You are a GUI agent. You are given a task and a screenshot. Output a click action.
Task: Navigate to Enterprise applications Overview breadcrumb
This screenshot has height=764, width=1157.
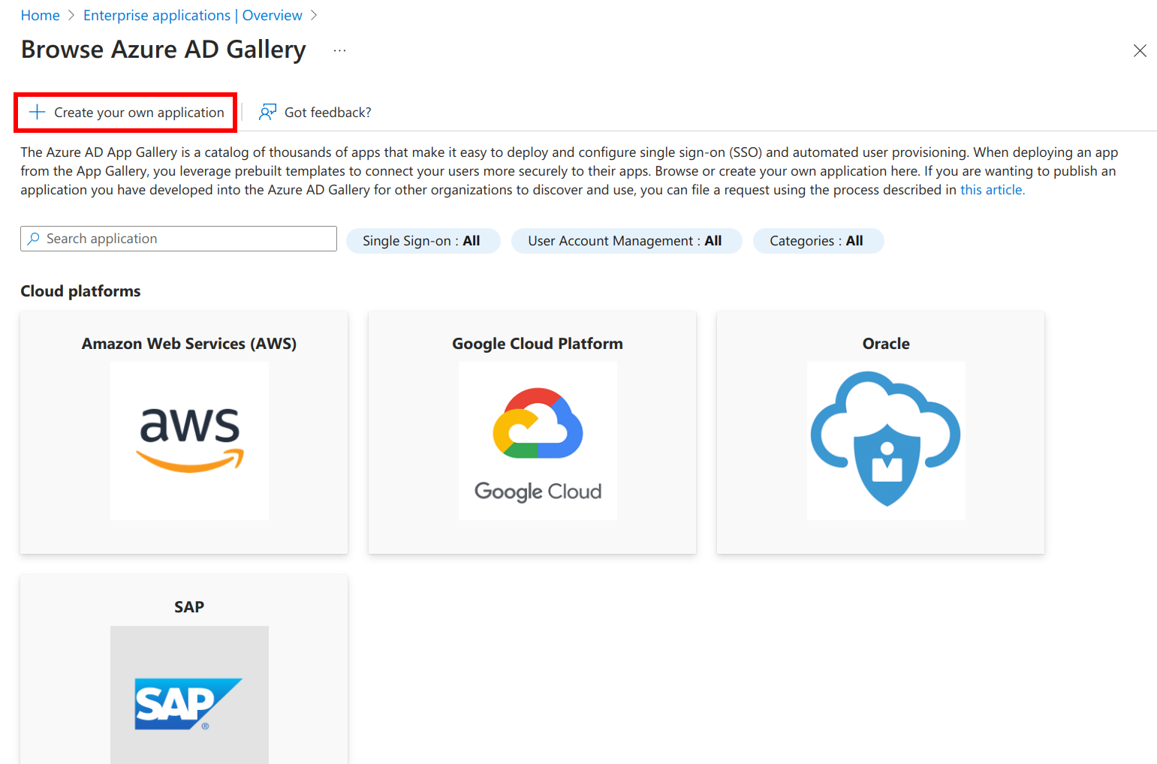(x=192, y=15)
